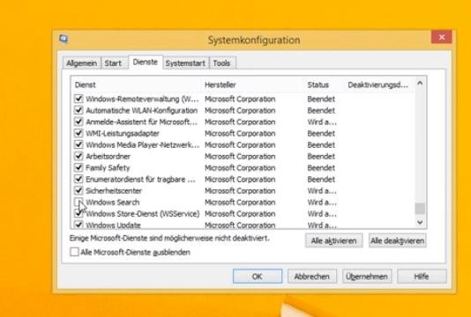Click the scrollbar up arrow
Viewport: 471px width, 317px height.
point(420,83)
